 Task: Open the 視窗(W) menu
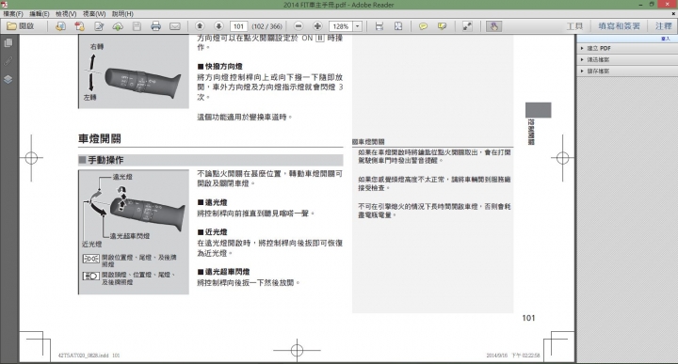tap(94, 14)
